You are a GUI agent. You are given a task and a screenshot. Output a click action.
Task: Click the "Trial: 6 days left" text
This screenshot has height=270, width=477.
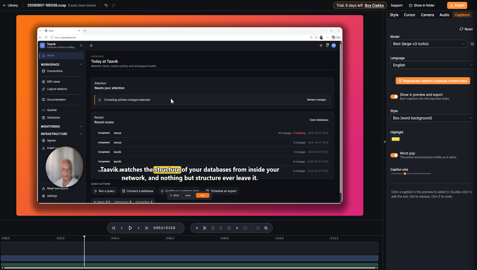click(x=349, y=5)
